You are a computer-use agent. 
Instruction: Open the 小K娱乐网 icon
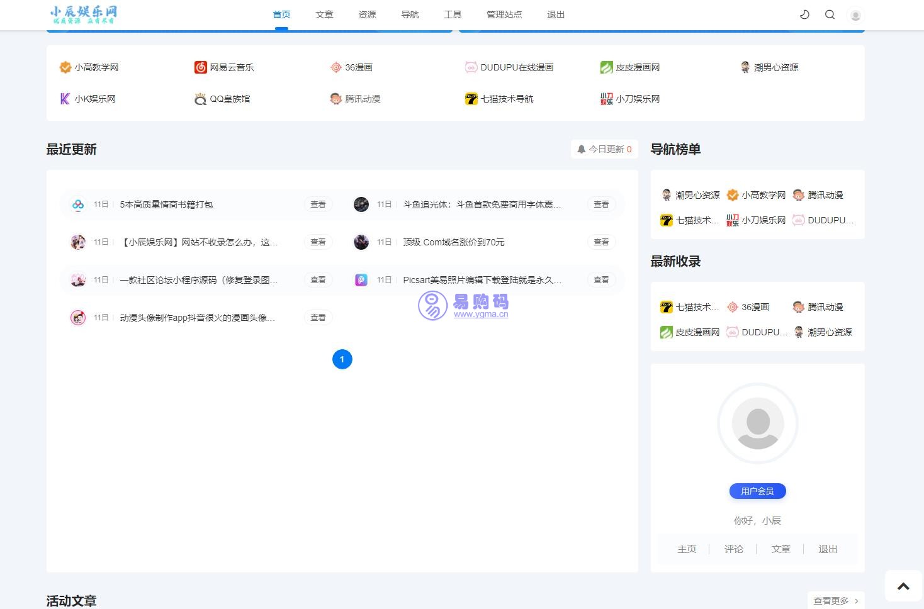pos(65,99)
